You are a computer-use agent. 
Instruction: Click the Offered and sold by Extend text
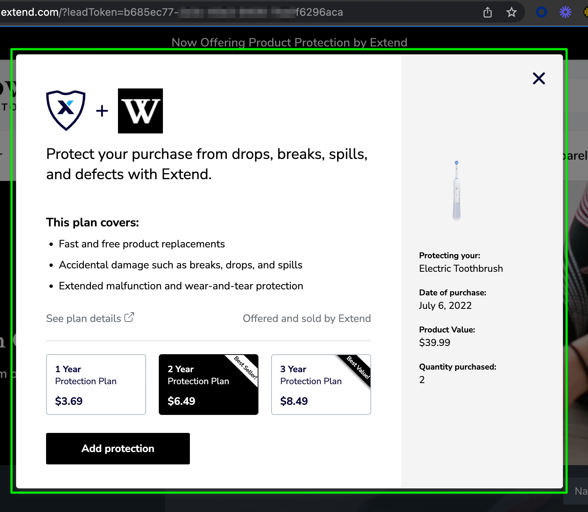point(307,318)
